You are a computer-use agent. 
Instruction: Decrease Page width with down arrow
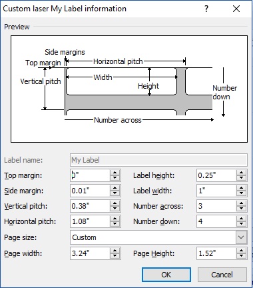click(115, 256)
